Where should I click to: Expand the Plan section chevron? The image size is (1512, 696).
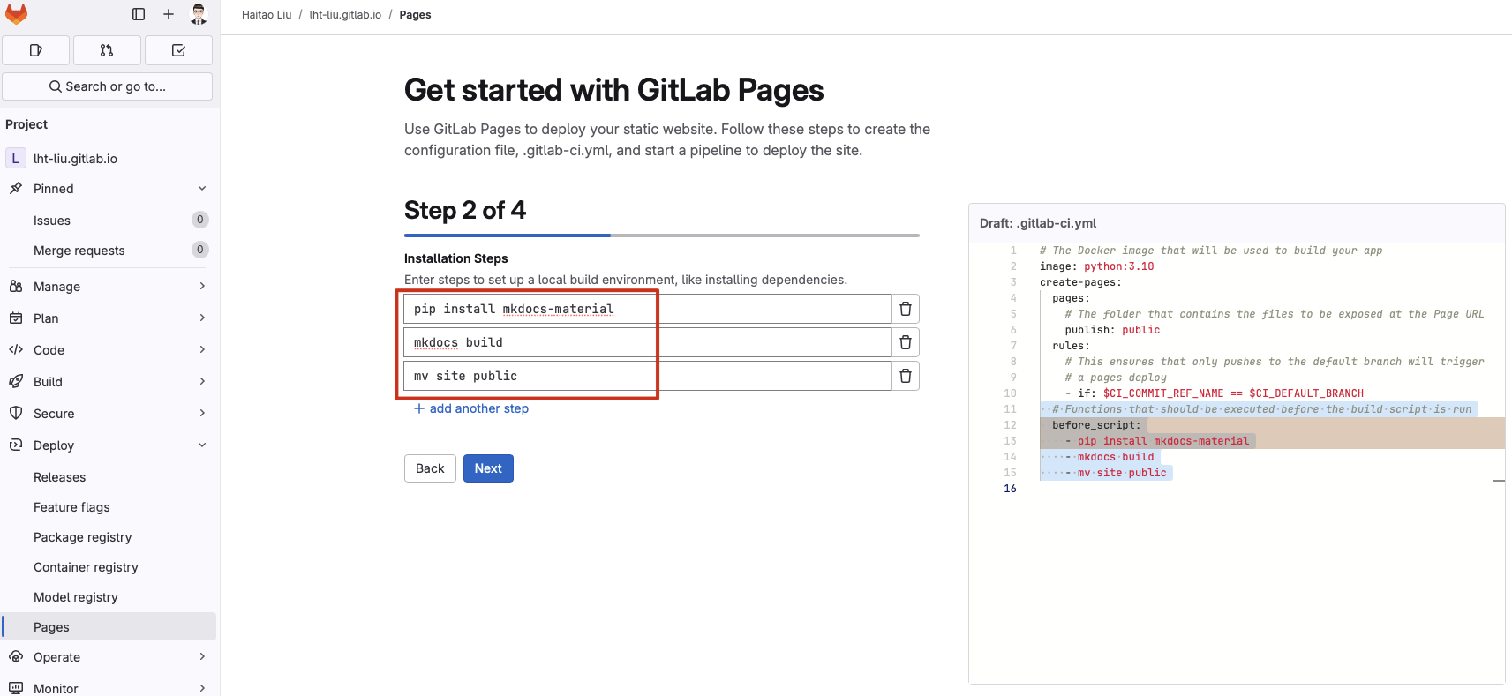click(202, 318)
